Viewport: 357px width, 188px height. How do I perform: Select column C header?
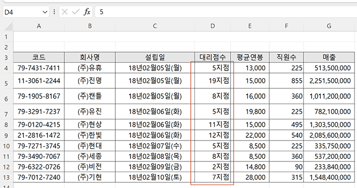(x=155, y=26)
